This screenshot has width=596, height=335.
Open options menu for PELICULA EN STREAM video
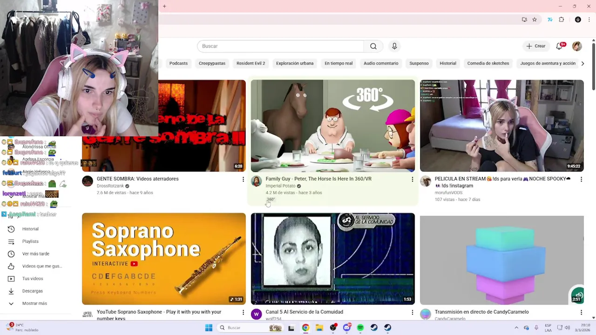(x=581, y=179)
